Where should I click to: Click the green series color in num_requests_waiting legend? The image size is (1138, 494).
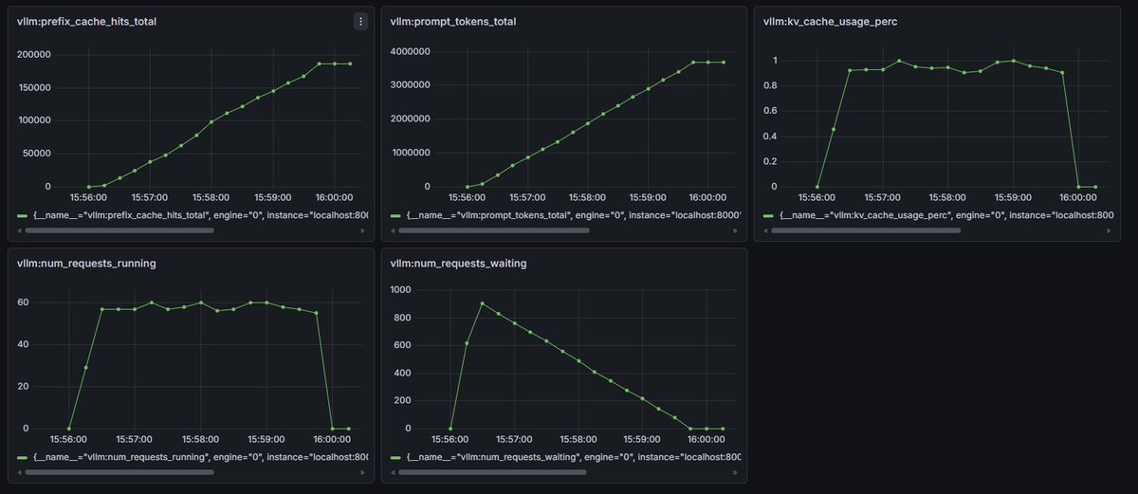[x=395, y=457]
